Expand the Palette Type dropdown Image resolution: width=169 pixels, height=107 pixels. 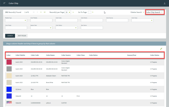pyautogui.click(x=16, y=20)
